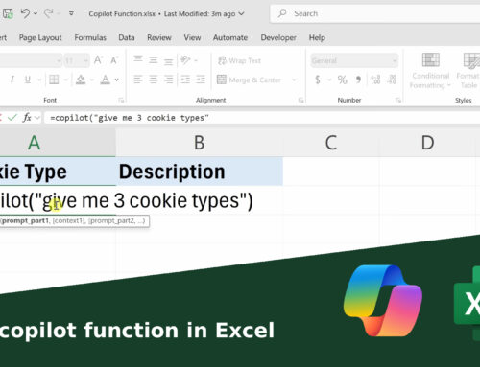This screenshot has height=367, width=480.
Task: Align text right
Action: coord(168,80)
